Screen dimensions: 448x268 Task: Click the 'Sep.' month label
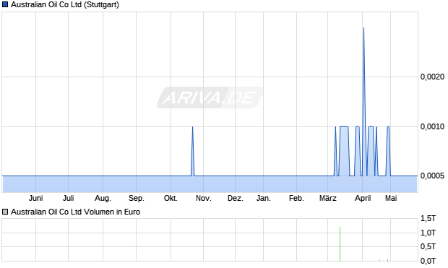(137, 198)
